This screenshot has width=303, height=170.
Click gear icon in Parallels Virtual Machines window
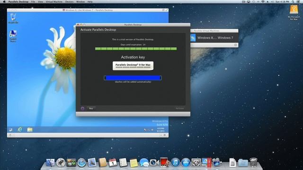pos(235,45)
